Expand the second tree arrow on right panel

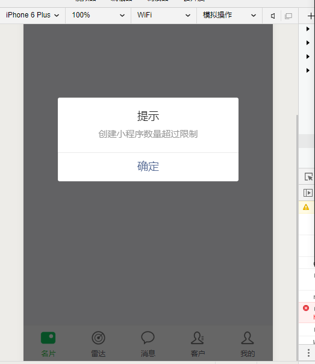pos(308,43)
